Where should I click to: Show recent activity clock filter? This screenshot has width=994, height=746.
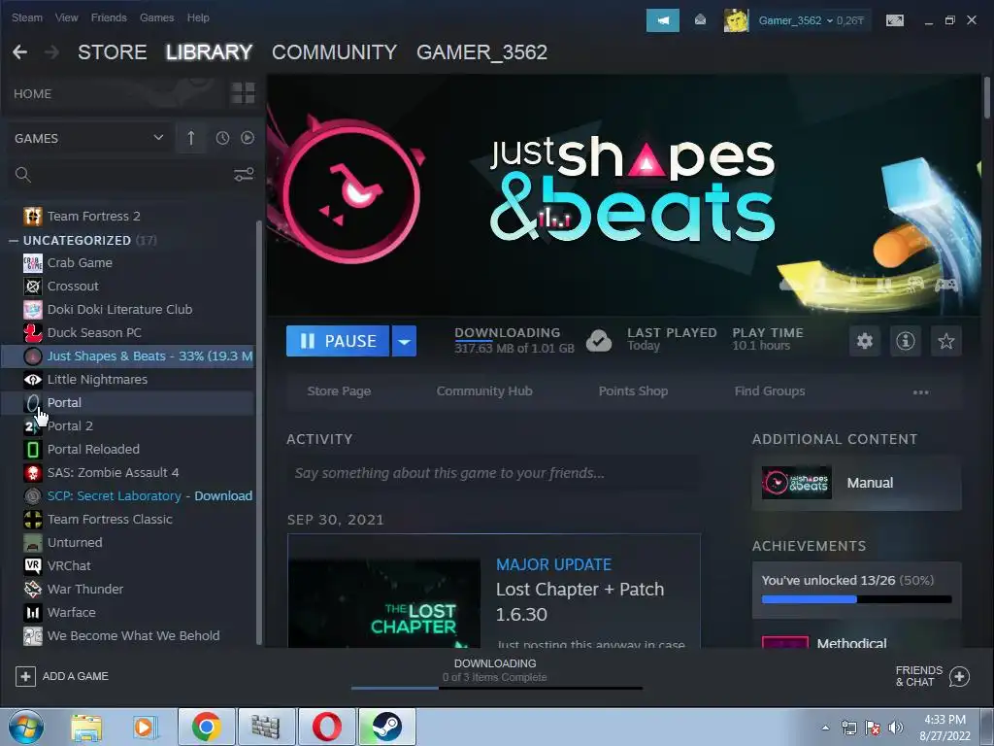pos(222,138)
